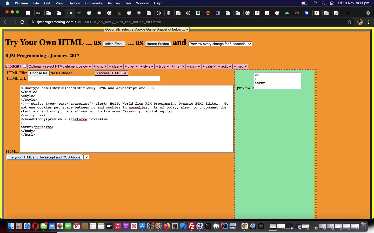Open the Bookmarks menu
Image resolution: width=374 pixels, height=233 pixels.
click(x=94, y=3)
